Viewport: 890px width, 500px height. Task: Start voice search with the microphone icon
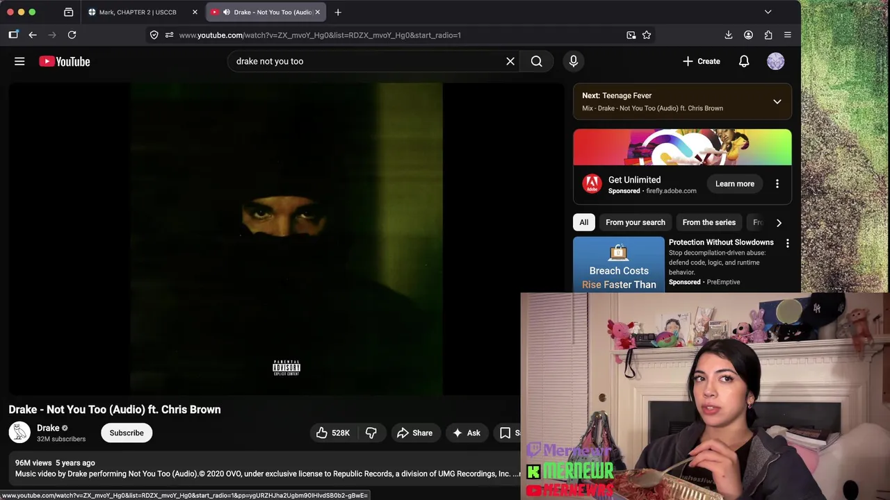click(574, 61)
